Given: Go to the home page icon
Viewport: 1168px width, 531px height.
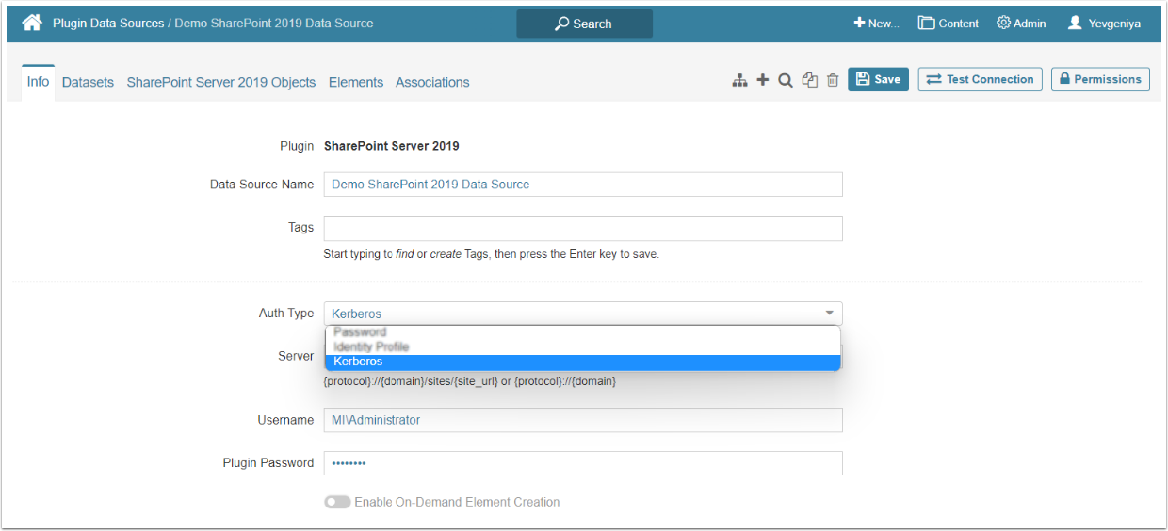Looking at the screenshot, I should 32,23.
